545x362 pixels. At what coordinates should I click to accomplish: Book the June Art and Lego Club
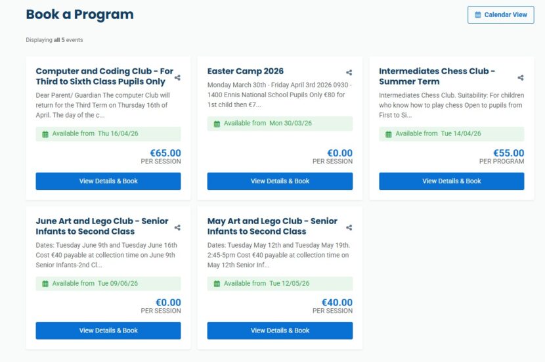coord(108,330)
